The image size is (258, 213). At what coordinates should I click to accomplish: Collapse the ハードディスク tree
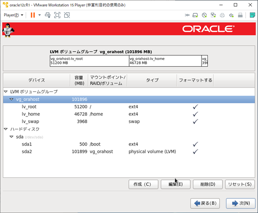[x=6, y=129]
